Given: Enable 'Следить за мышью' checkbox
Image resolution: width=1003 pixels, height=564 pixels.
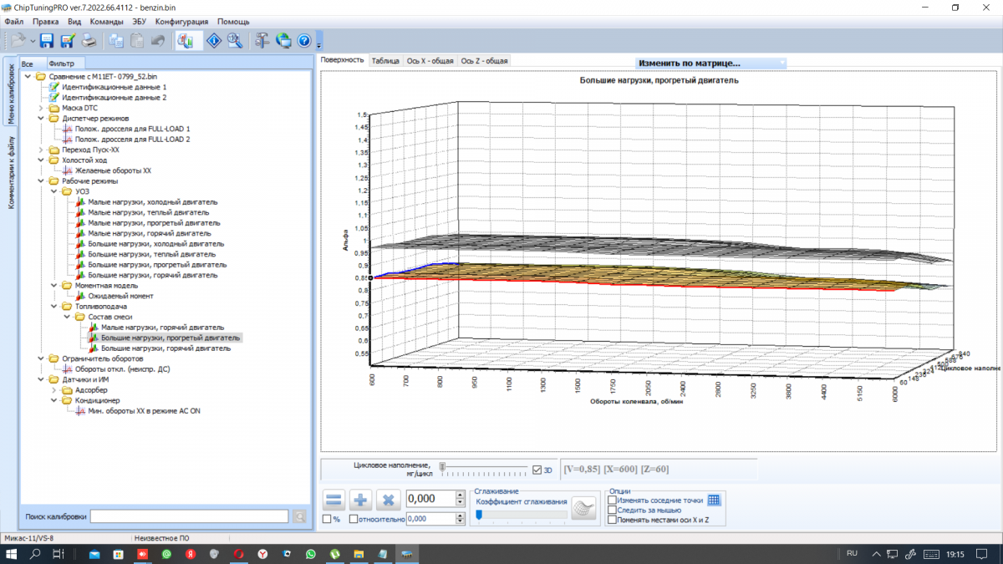Looking at the screenshot, I should [x=613, y=510].
